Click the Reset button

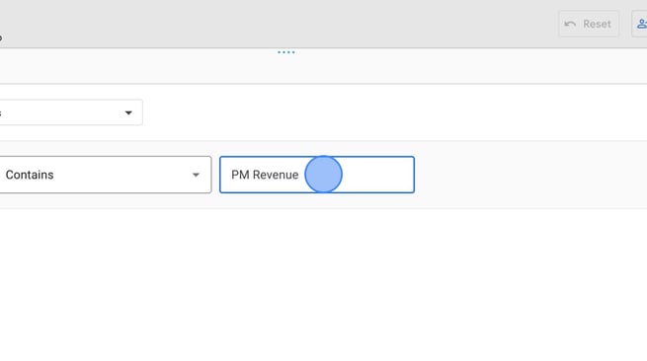click(589, 24)
